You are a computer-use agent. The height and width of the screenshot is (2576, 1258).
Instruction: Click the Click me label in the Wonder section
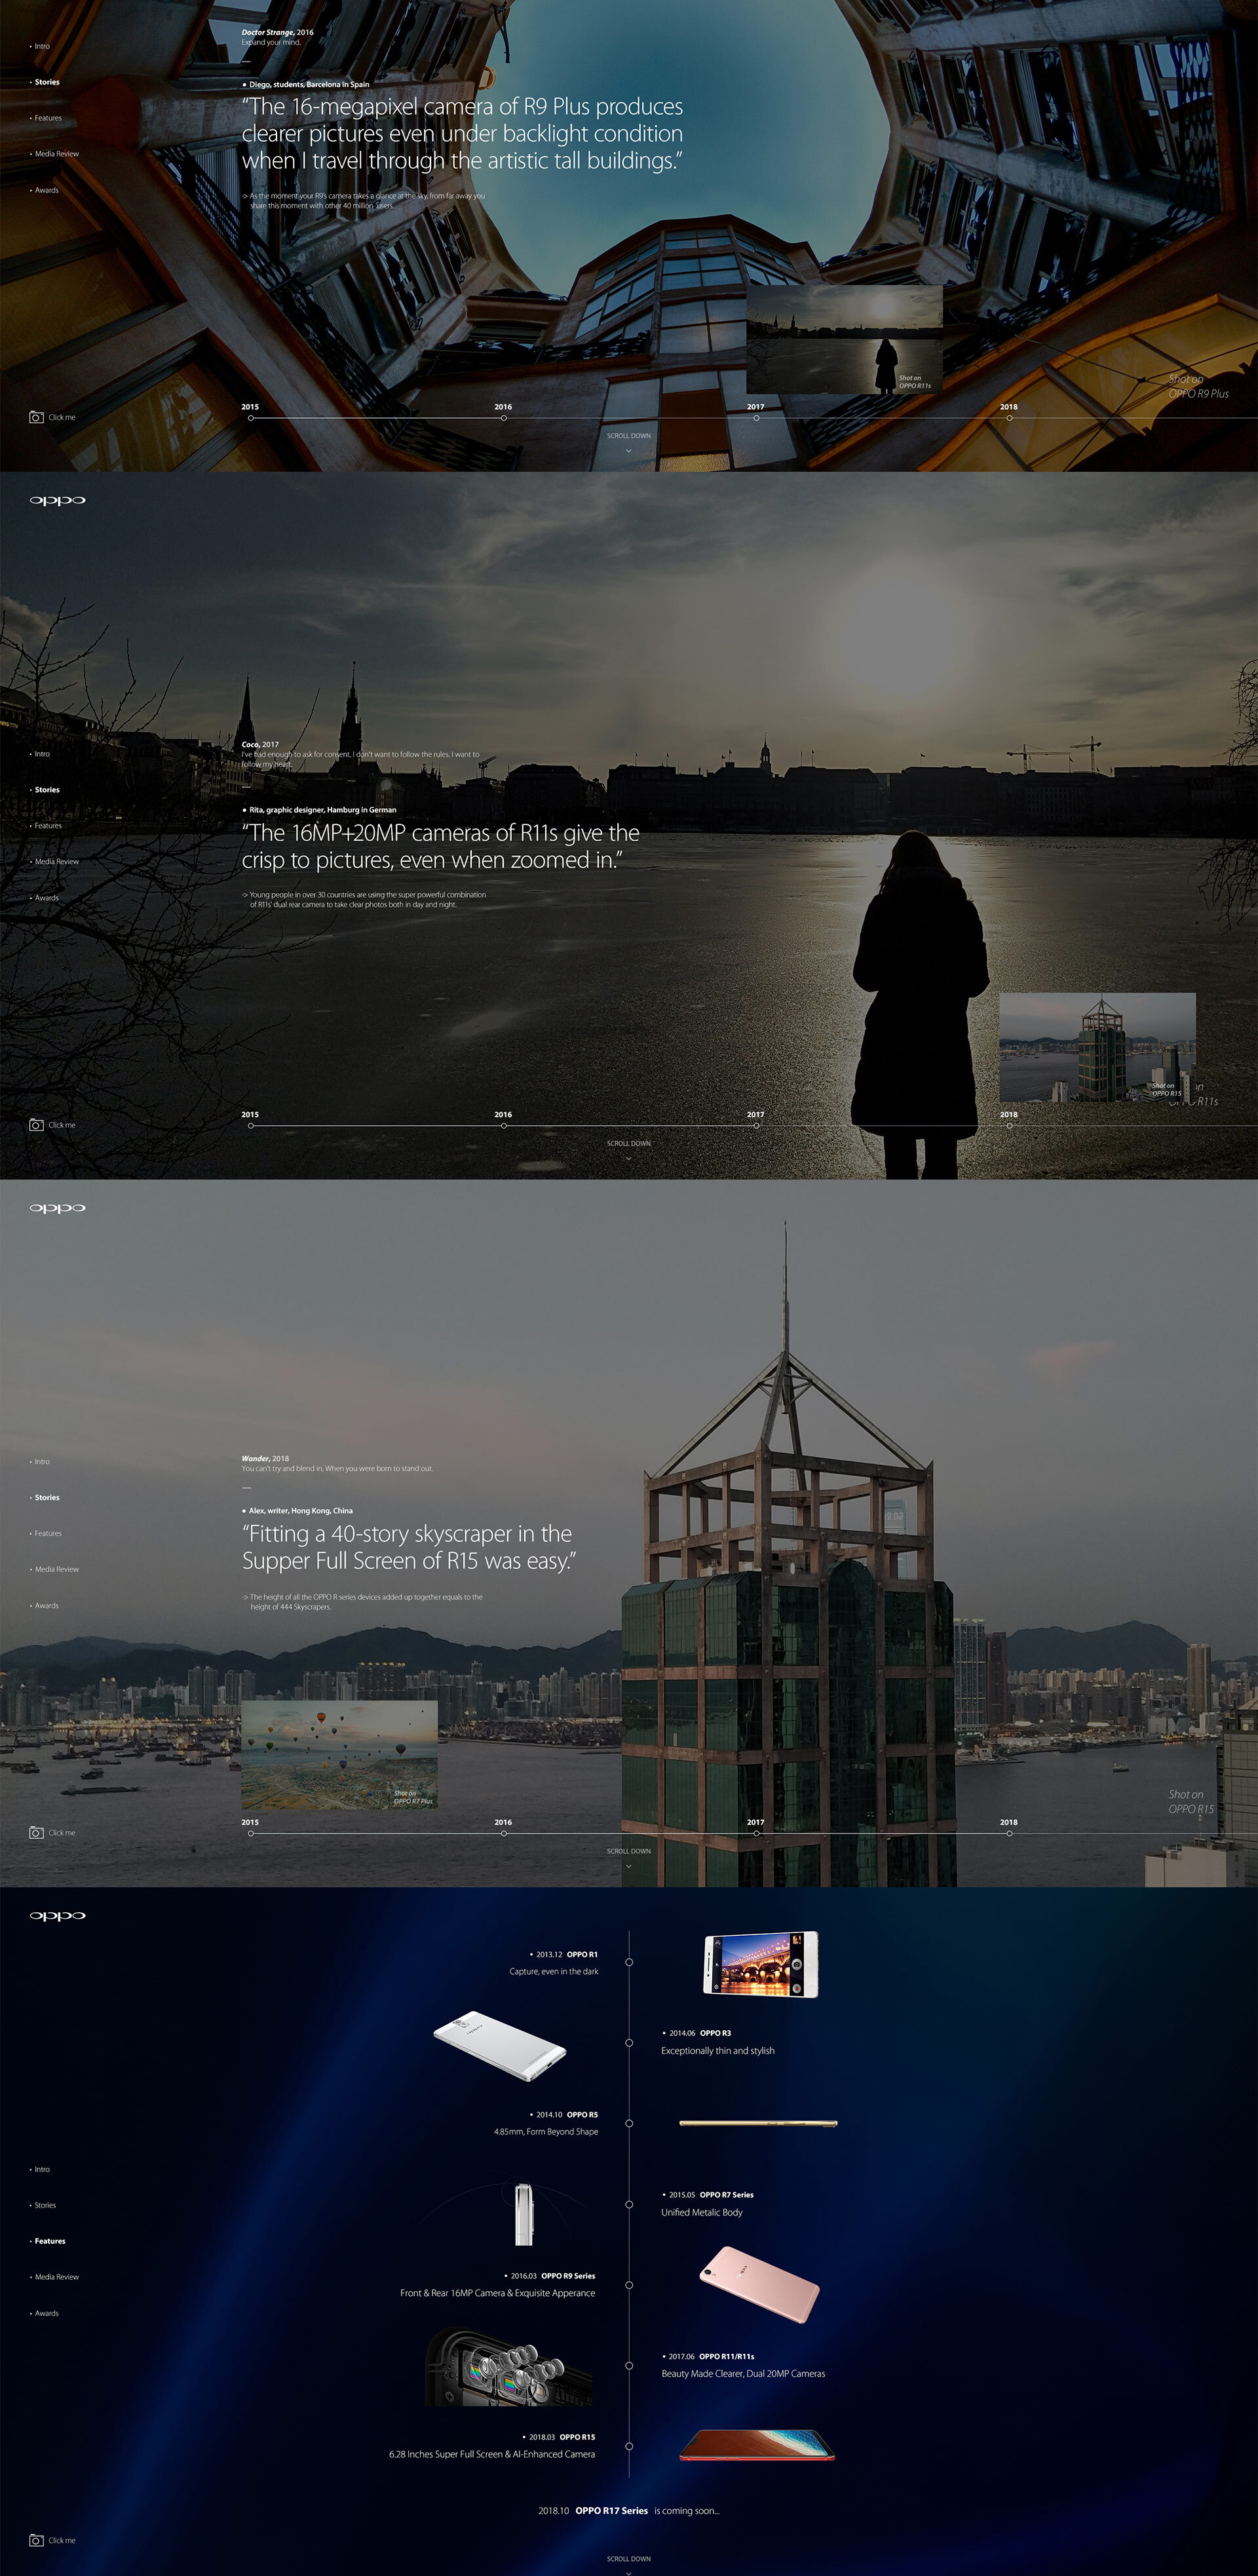[x=62, y=1833]
